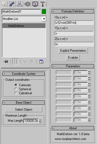
Task: Click the www.torabiarchitect.com link text
Action: point(70,139)
